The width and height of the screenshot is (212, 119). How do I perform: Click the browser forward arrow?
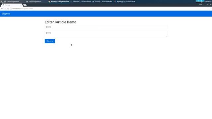coord(5,9)
